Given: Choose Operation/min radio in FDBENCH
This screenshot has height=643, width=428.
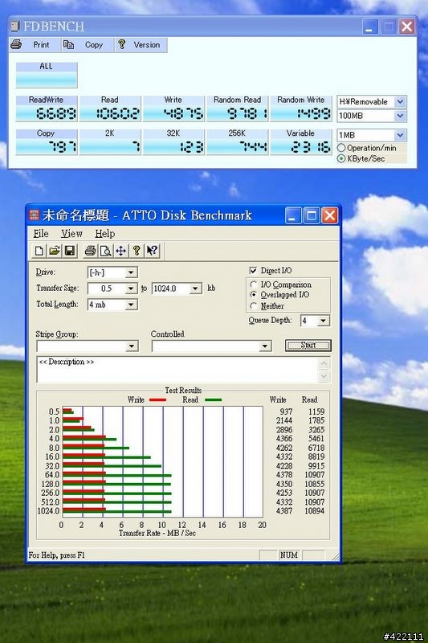Looking at the screenshot, I should [x=341, y=148].
